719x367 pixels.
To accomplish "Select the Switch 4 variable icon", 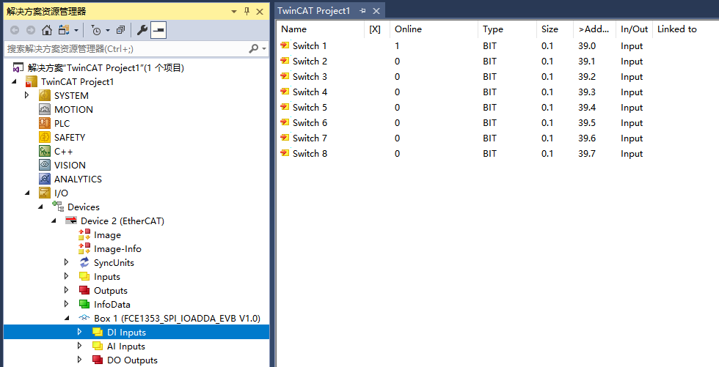I will [285, 92].
